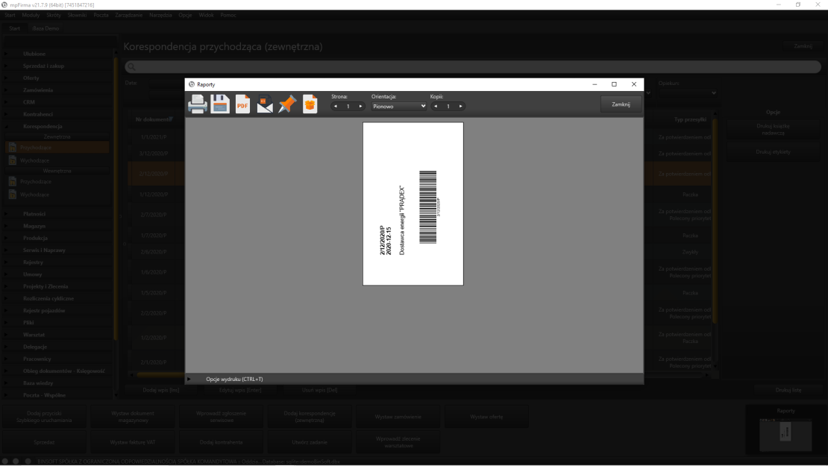Image resolution: width=828 pixels, height=466 pixels.
Task: Switch to the Baza Demo tab
Action: tap(46, 28)
